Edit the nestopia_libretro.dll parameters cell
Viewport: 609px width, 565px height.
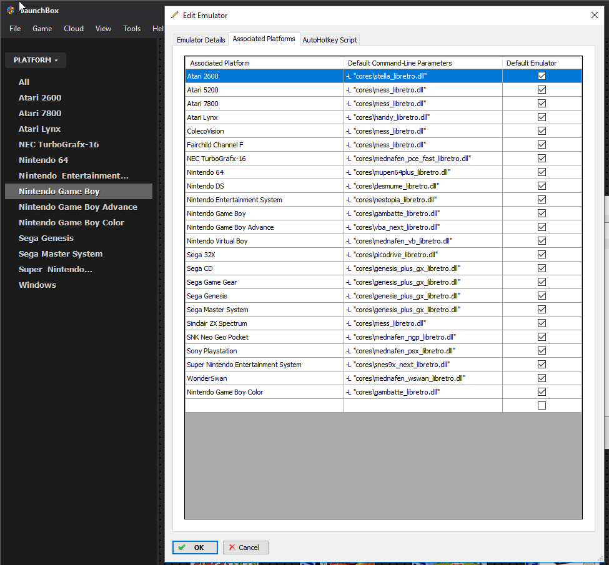(x=423, y=200)
